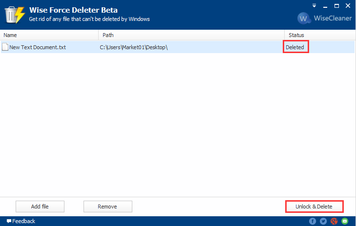Click the C:\Users\Market01\Desktop\ path cell

(134, 47)
